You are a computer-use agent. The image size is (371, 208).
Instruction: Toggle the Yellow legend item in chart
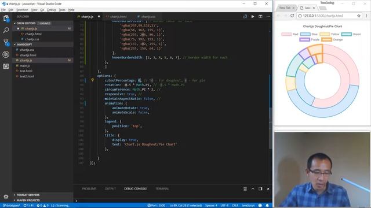click(329, 34)
